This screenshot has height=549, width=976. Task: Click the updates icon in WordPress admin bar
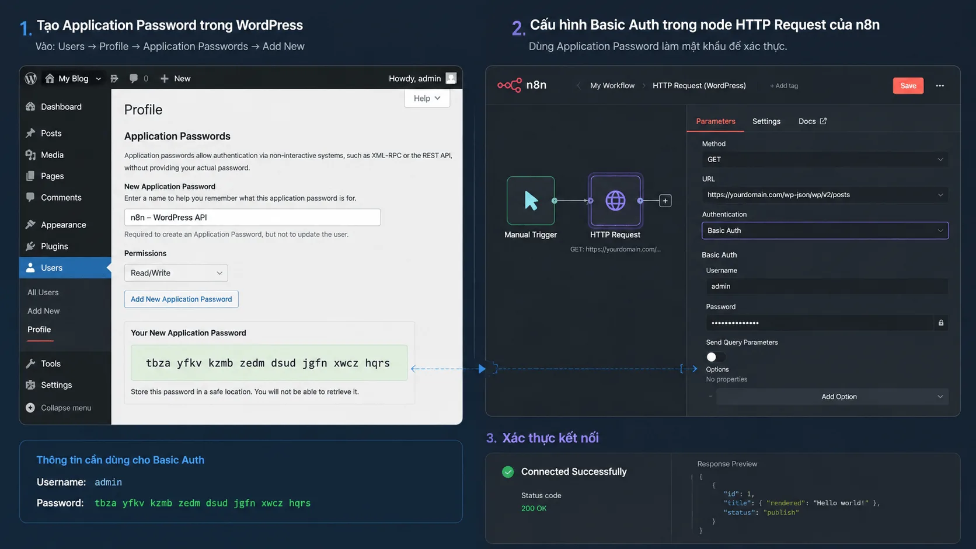114,78
